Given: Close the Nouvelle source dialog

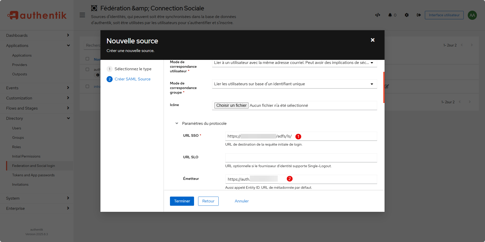Looking at the screenshot, I should [x=372, y=40].
